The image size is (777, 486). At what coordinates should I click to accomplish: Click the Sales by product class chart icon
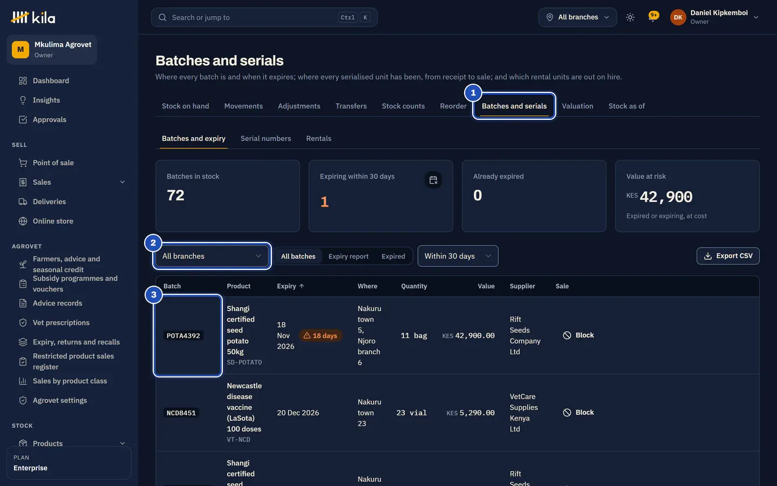pos(23,381)
